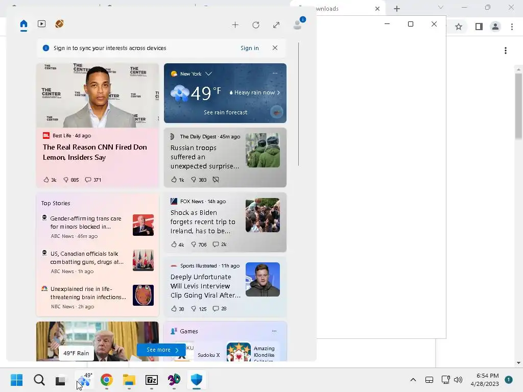Like the Don Lemon article

[x=50, y=180]
